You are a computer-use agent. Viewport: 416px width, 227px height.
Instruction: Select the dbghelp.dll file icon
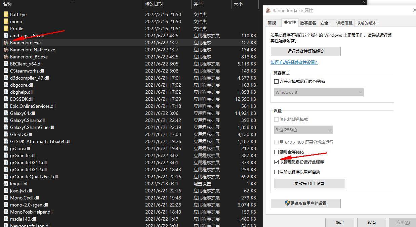(6, 92)
